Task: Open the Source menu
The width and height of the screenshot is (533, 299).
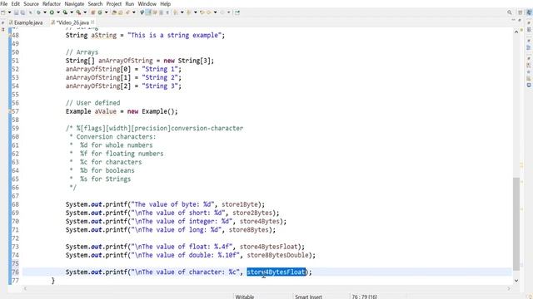Action: coord(31,3)
